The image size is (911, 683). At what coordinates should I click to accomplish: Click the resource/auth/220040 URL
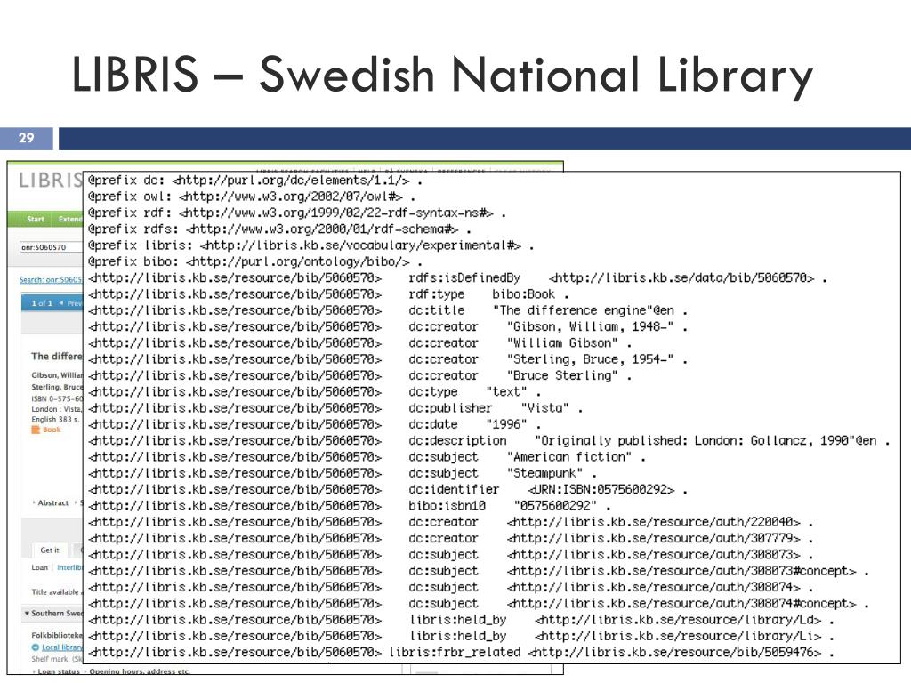pos(654,522)
